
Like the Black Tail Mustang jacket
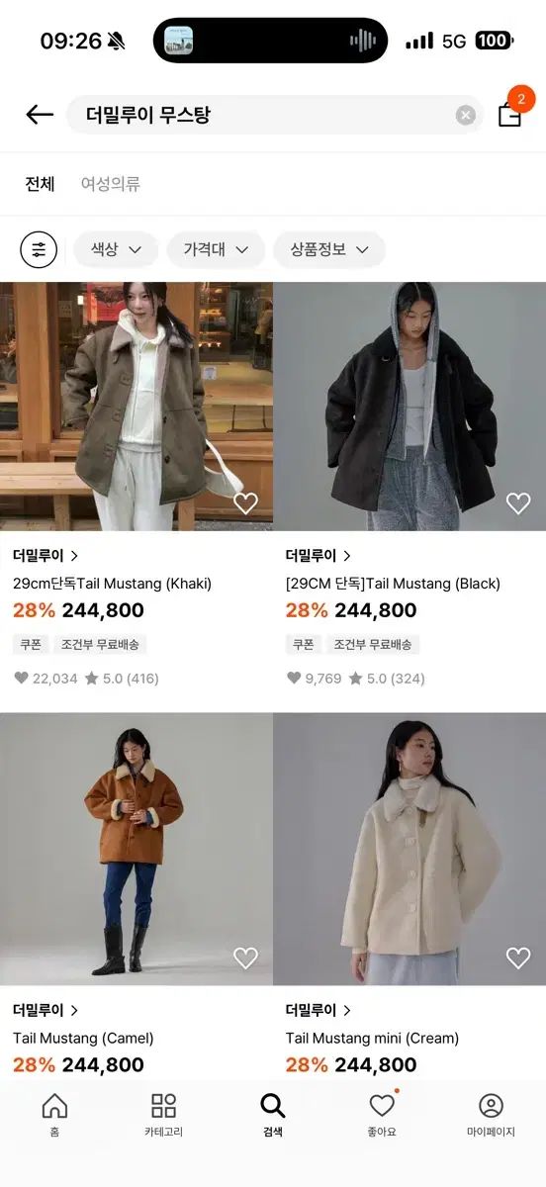tap(518, 503)
